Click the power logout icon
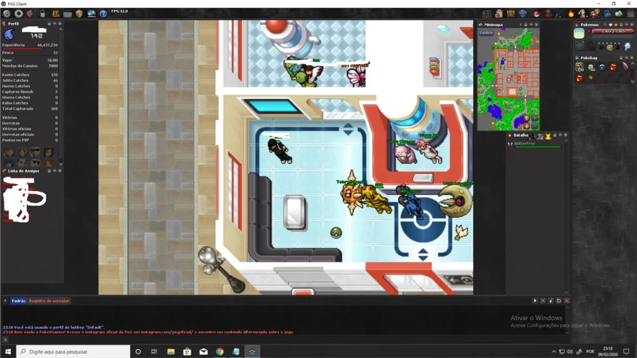637x358 pixels. coord(7,13)
